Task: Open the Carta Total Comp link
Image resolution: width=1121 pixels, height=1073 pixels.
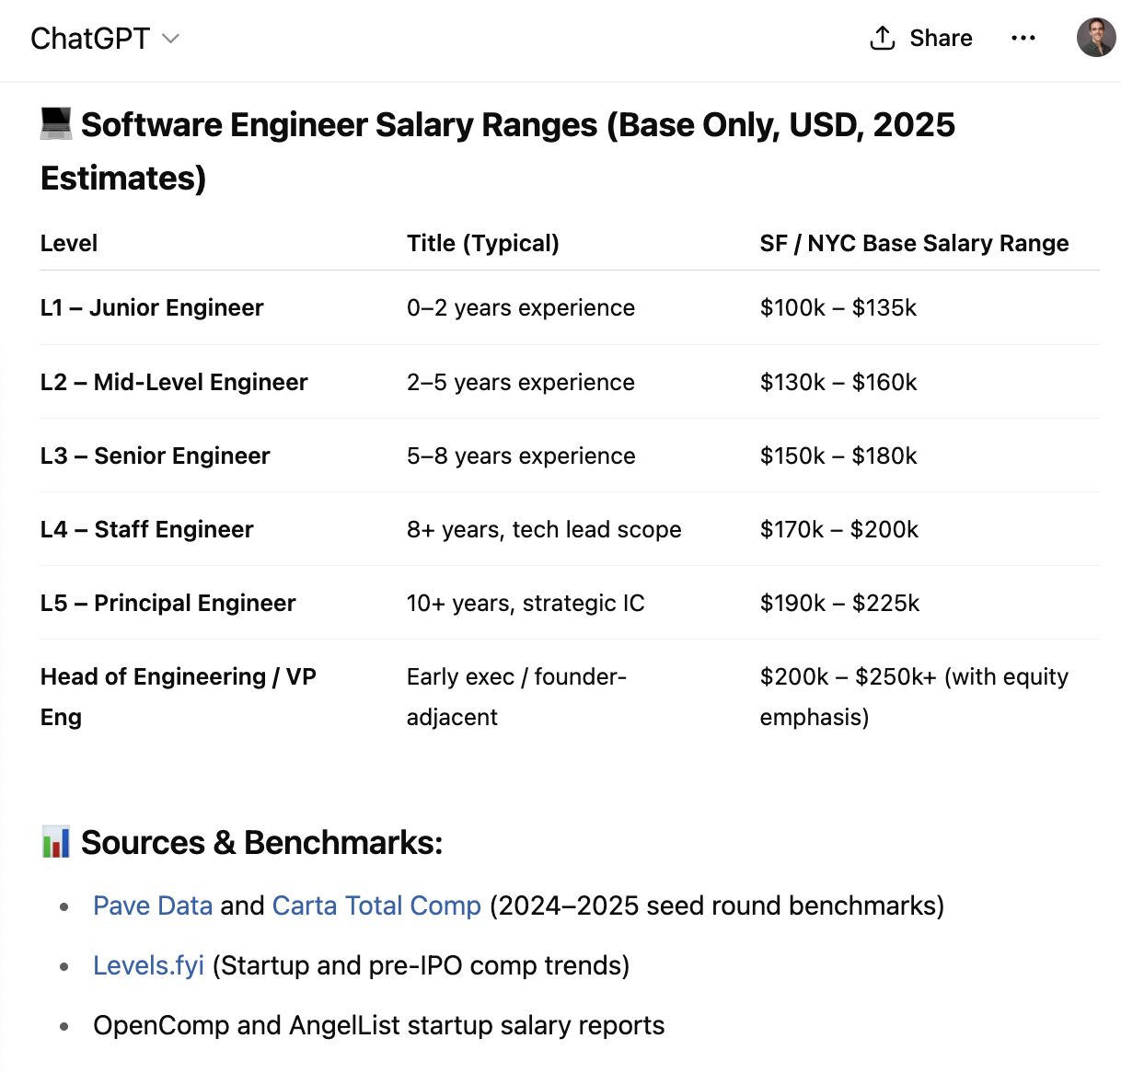Action: [376, 906]
